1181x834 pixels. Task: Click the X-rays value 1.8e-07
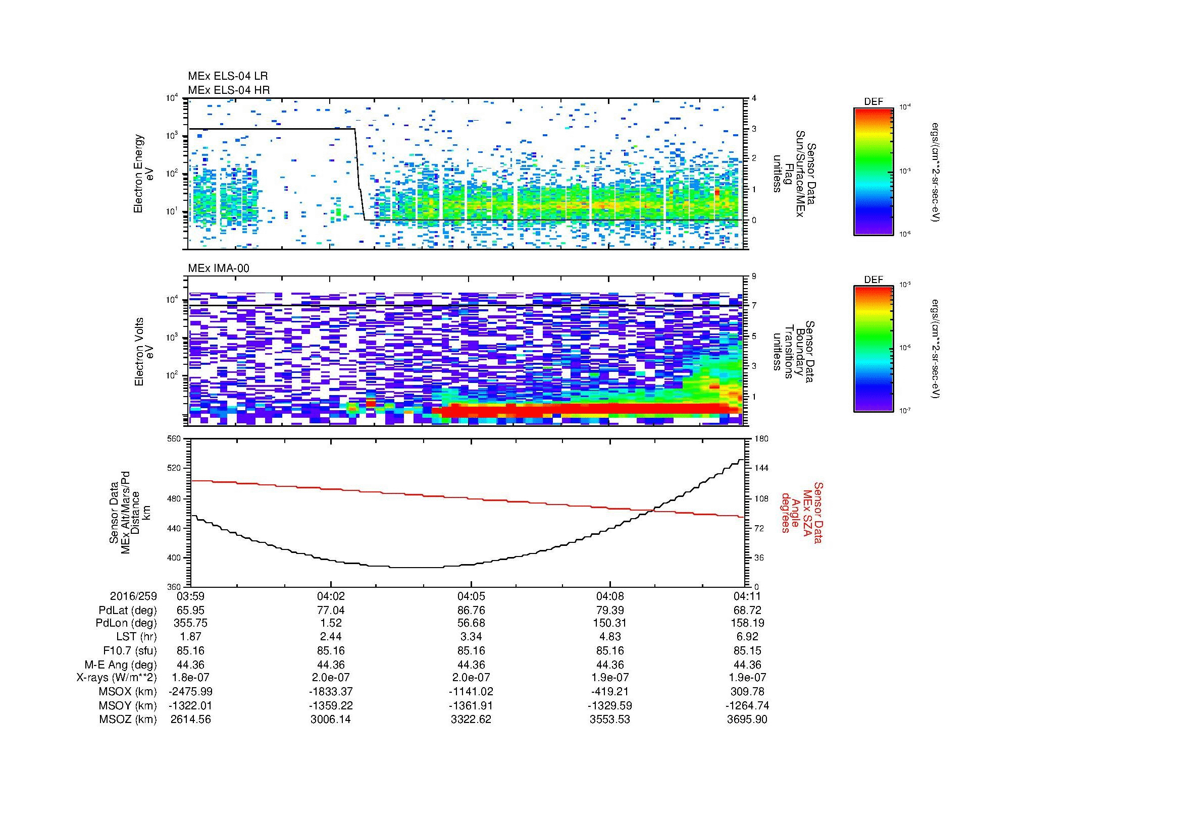pos(191,678)
